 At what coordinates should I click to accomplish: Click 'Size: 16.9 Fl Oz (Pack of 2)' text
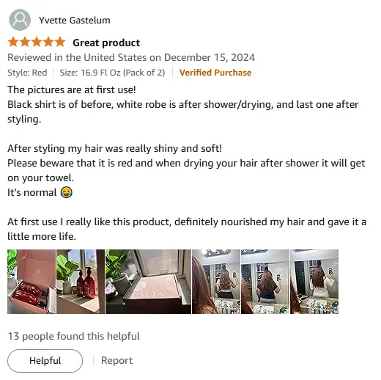[x=112, y=73]
